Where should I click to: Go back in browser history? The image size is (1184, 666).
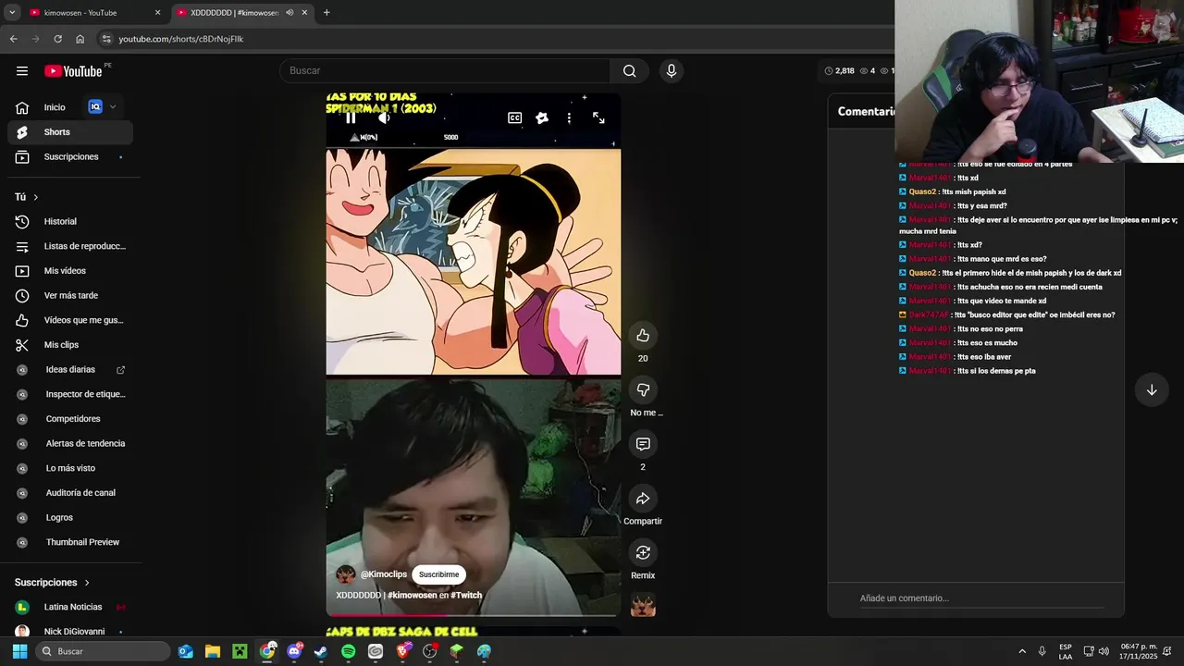click(x=13, y=39)
